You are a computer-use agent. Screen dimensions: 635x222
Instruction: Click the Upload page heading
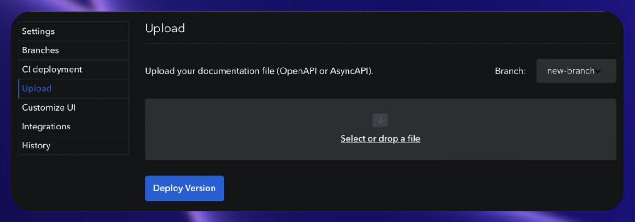[165, 28]
